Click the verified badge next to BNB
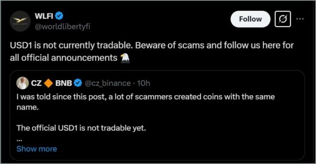Screen dimensions: 316x164 click(78, 83)
